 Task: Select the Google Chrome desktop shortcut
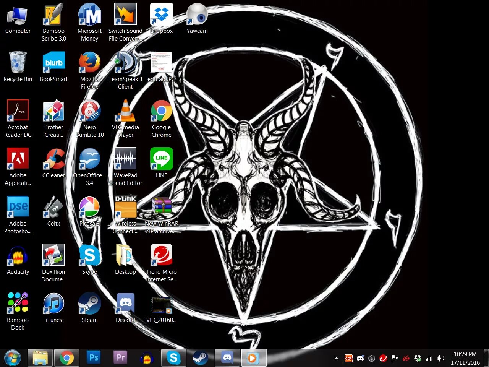coord(161,119)
